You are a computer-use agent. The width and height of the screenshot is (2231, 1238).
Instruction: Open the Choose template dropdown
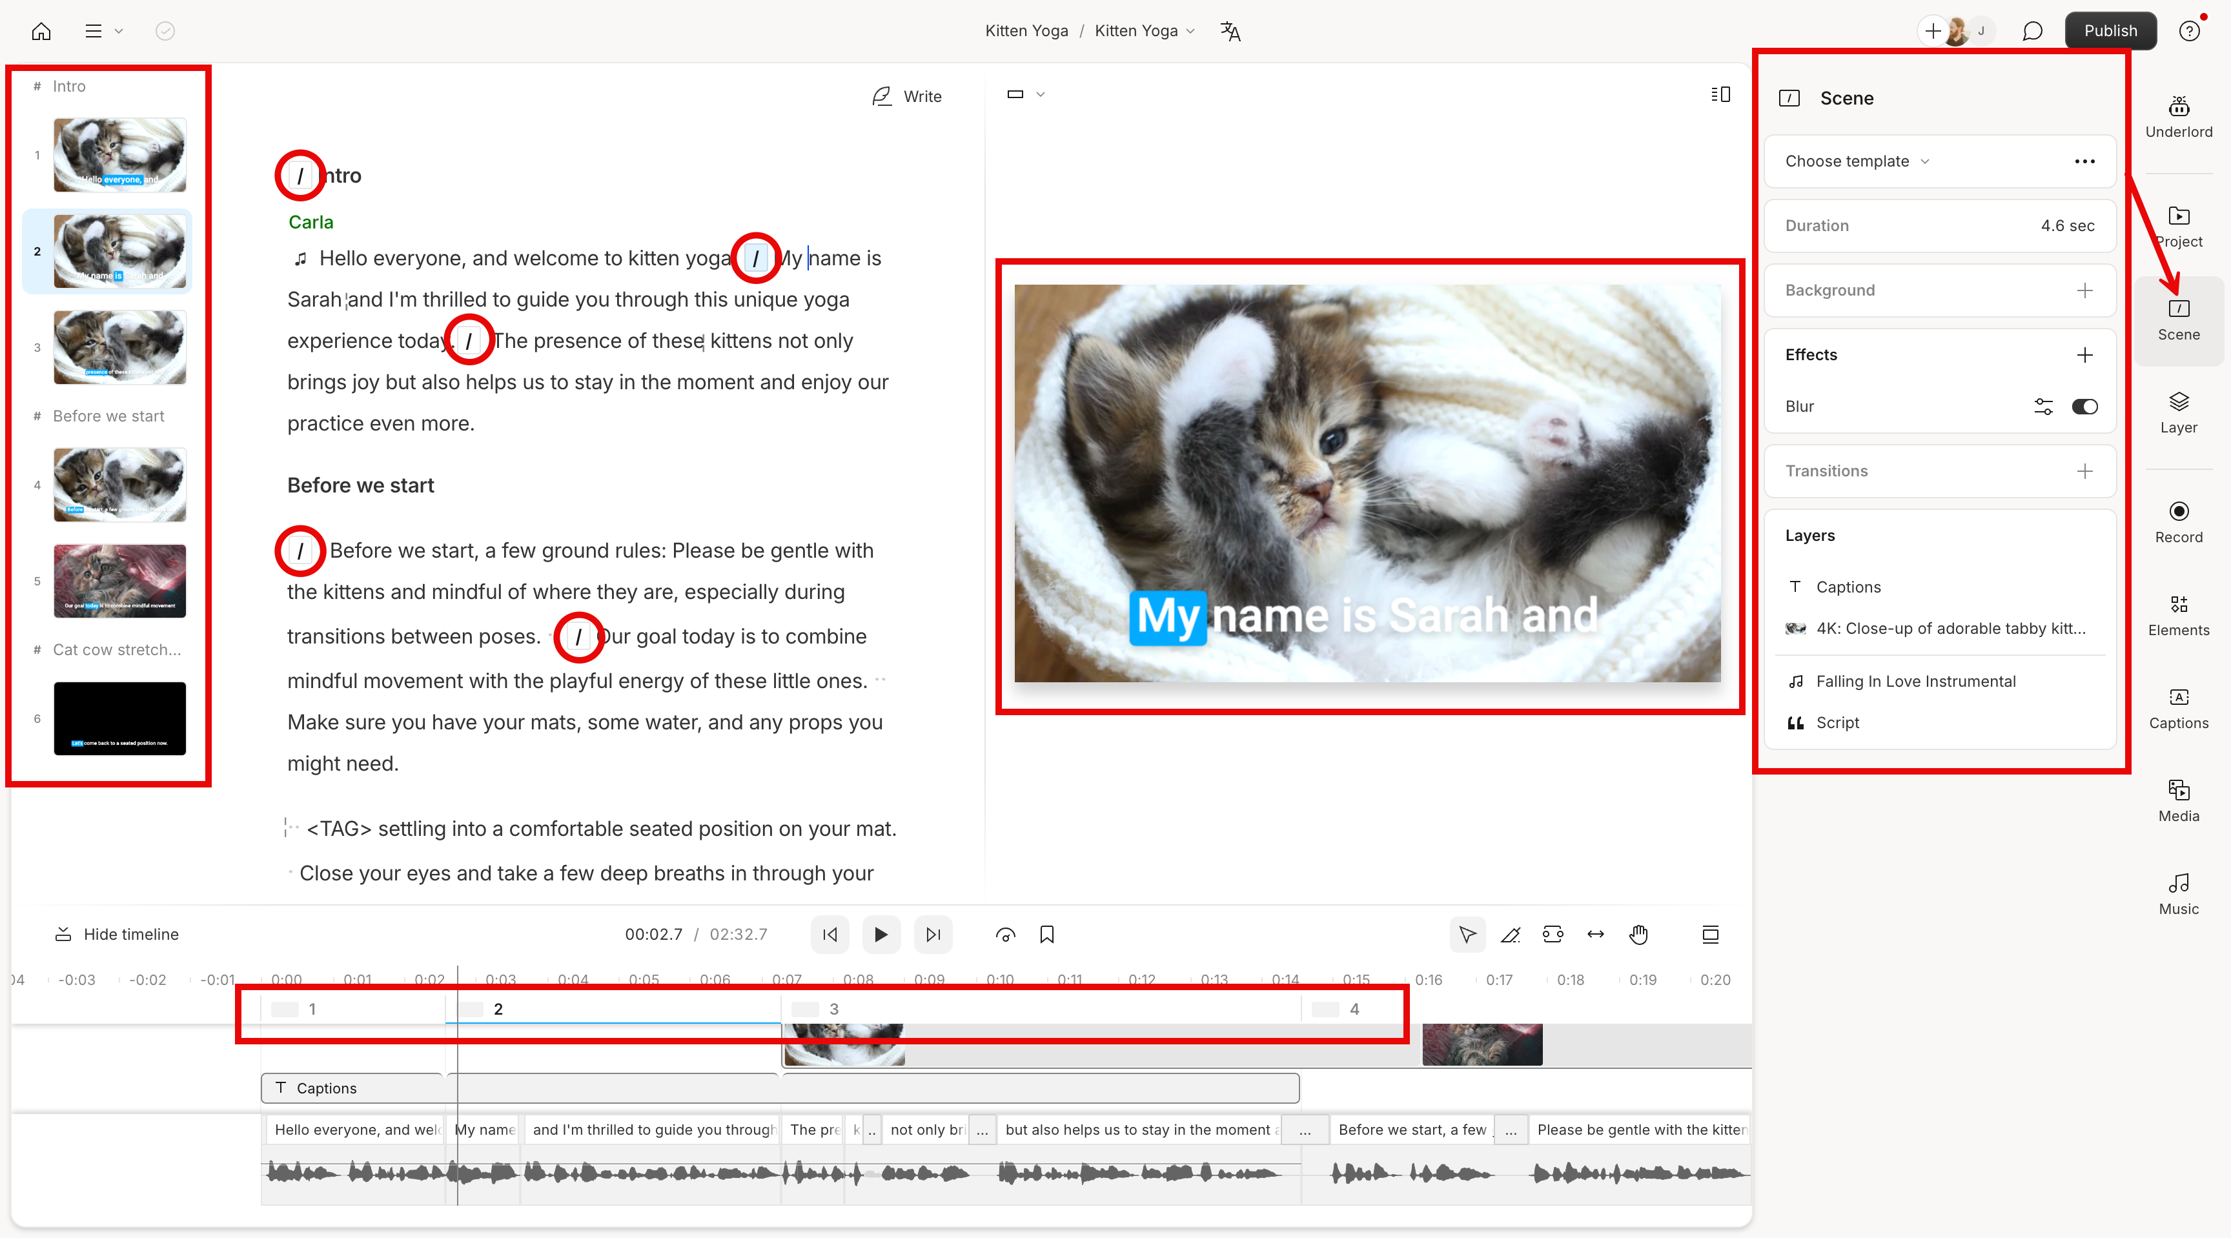(x=1853, y=161)
